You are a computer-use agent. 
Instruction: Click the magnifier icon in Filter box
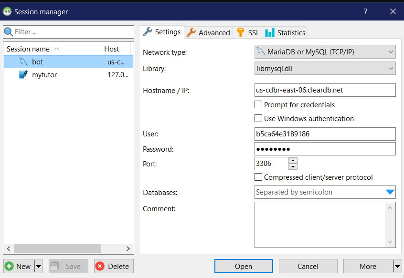[x=9, y=32]
